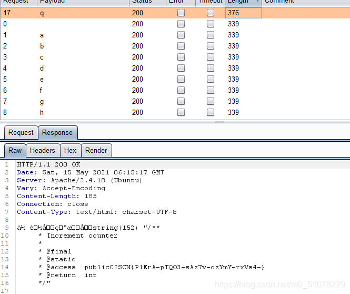
Task: Click the Vary: Accept-Encoding header line
Action: pyautogui.click(x=61, y=188)
